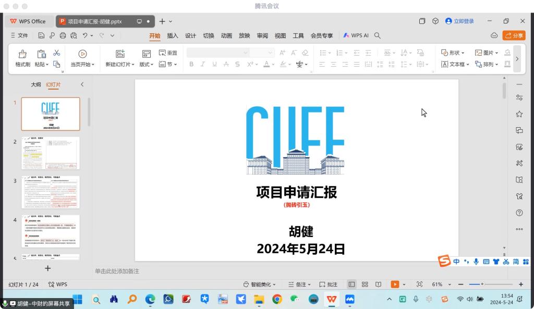Open the 文件 (File) menu

click(x=19, y=35)
